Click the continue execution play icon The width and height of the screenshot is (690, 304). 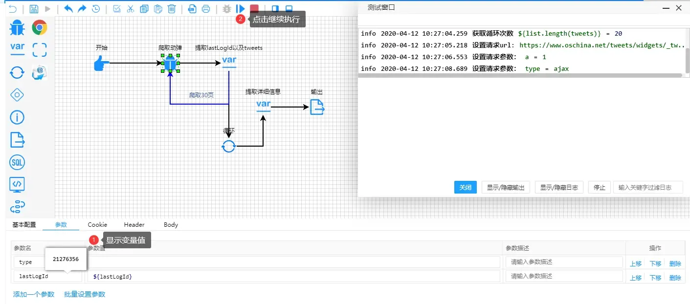pos(240,9)
